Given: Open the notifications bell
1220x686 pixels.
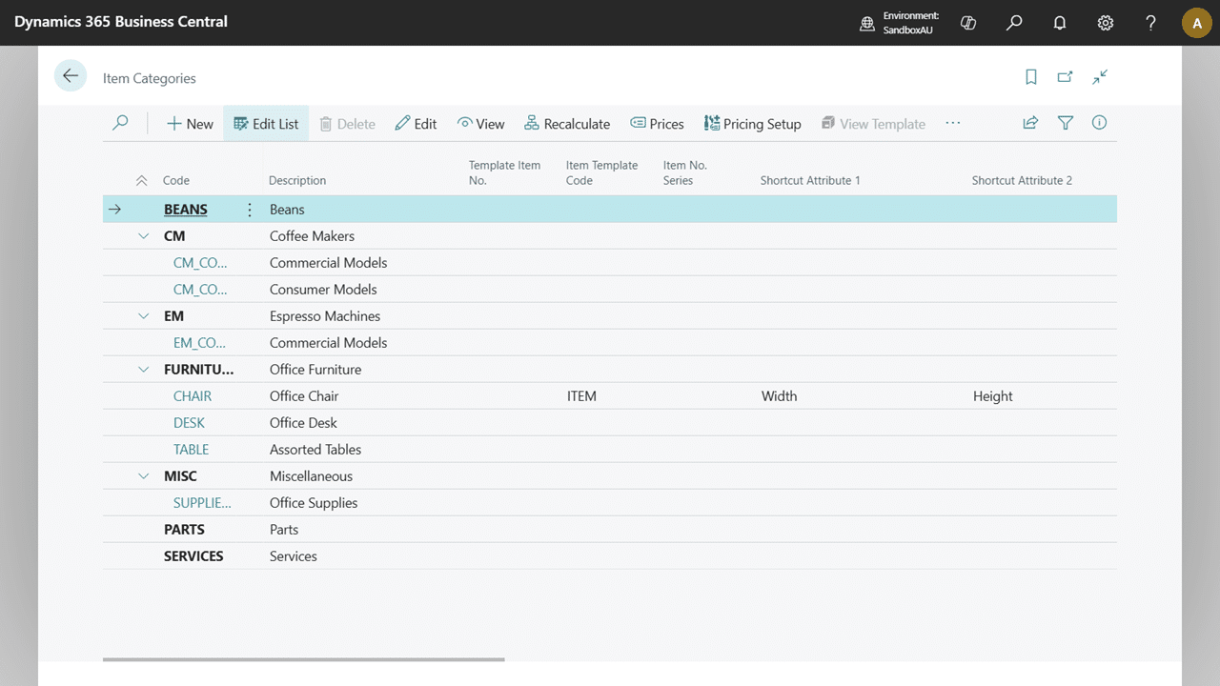Looking at the screenshot, I should pyautogui.click(x=1060, y=23).
